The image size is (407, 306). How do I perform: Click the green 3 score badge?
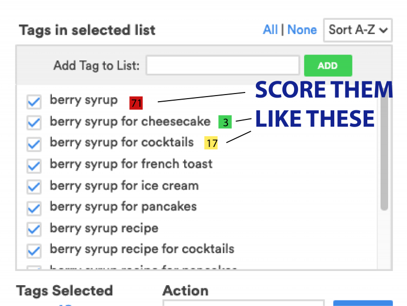[225, 122]
